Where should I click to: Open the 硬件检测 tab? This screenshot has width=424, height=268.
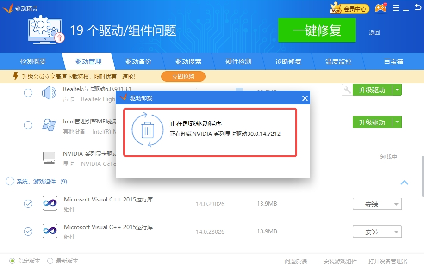(238, 61)
